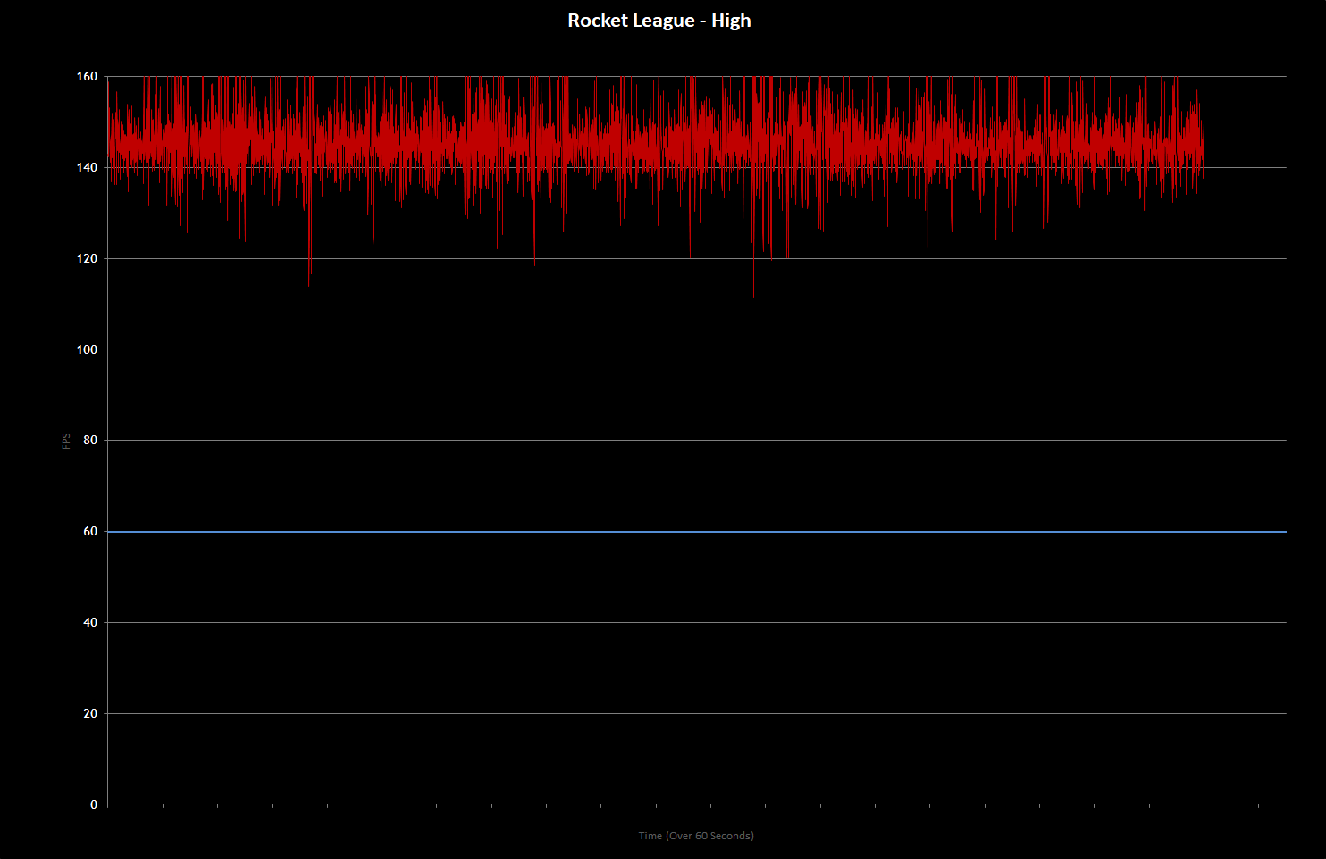Select the Y-axis label 80
The height and width of the screenshot is (859, 1326).
coord(90,441)
